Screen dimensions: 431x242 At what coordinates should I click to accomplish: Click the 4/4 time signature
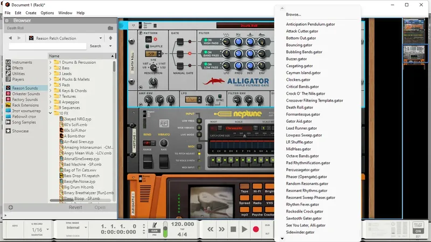(182, 234)
